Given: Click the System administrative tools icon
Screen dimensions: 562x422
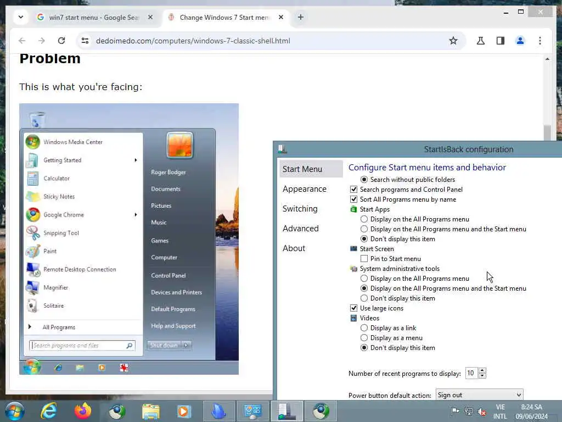Looking at the screenshot, I should point(354,268).
